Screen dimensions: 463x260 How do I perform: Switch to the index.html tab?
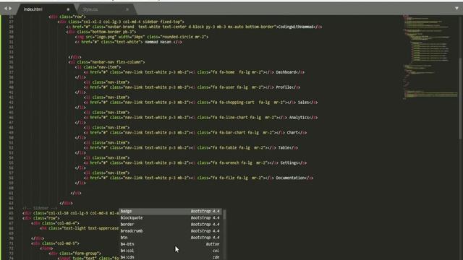click(33, 9)
